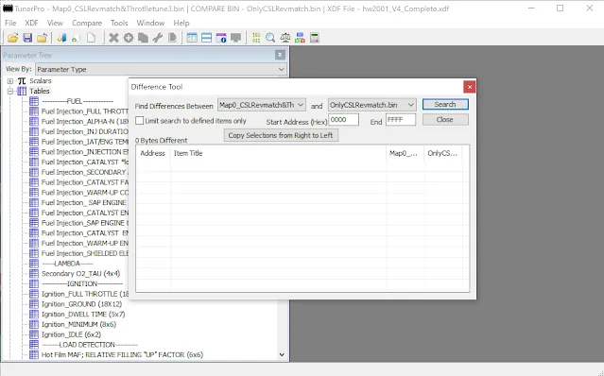Expand the Scalars tree node

click(10, 81)
